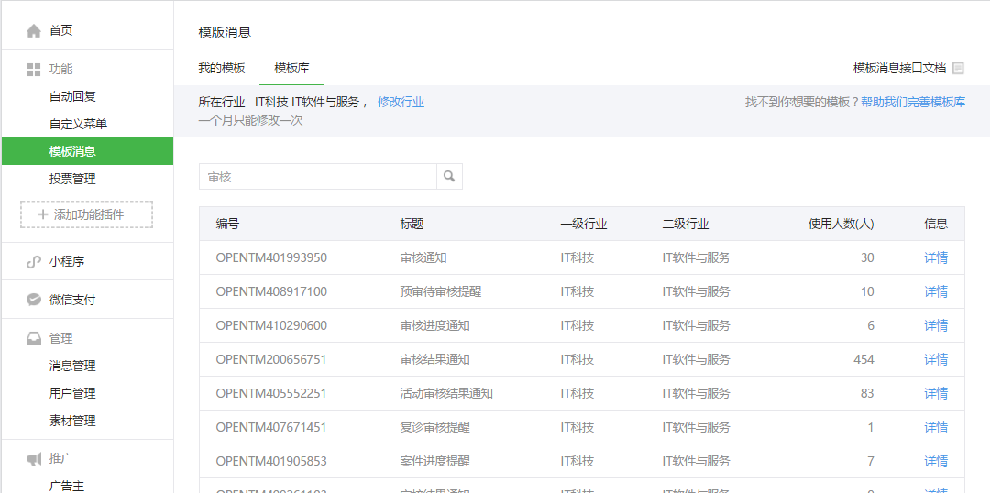This screenshot has height=493, width=990.
Task: Click the 二级行业 column header
Action: point(686,224)
